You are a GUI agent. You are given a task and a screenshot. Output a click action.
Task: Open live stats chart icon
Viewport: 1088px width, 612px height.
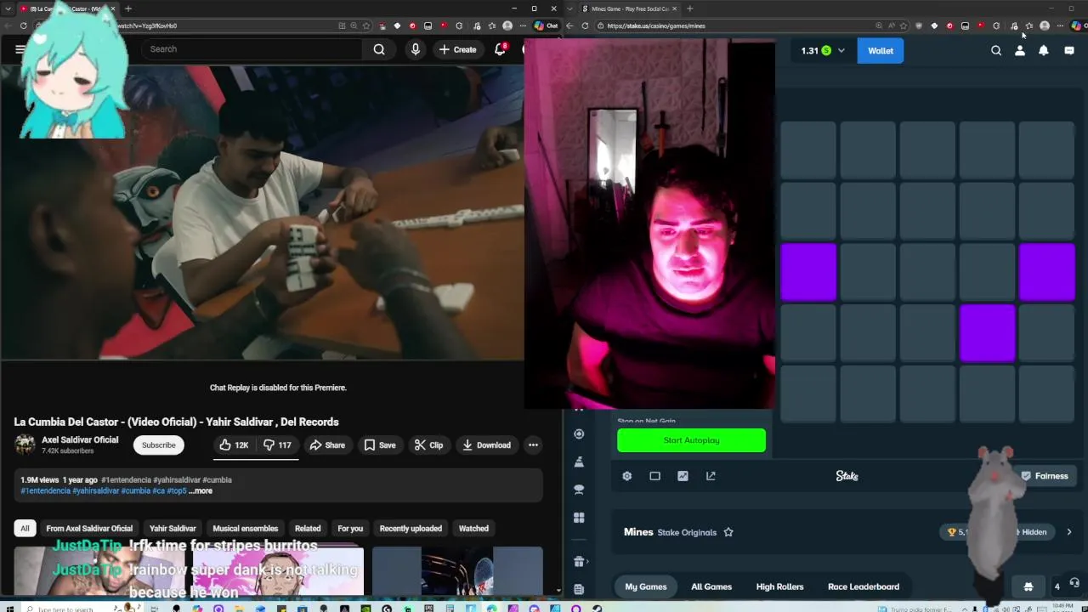683,476
